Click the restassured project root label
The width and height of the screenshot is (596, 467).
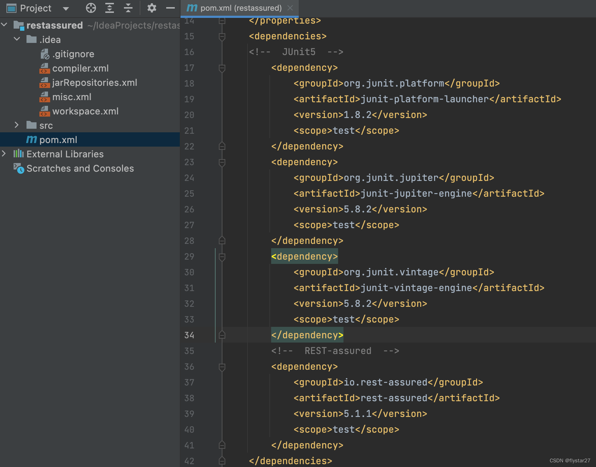55,25
